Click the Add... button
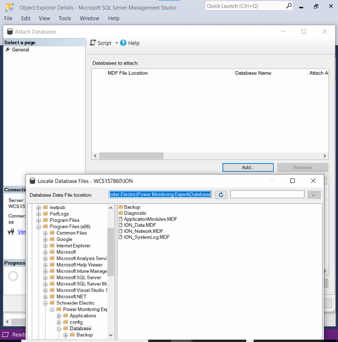Screen dimensions: 338x342 [x=248, y=167]
